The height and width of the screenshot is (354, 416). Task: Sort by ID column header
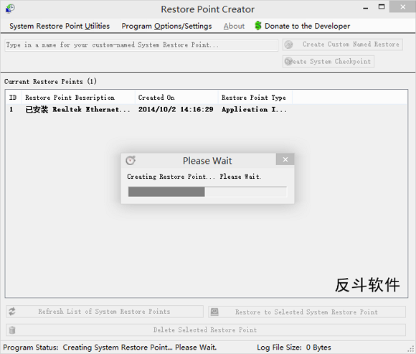point(13,98)
